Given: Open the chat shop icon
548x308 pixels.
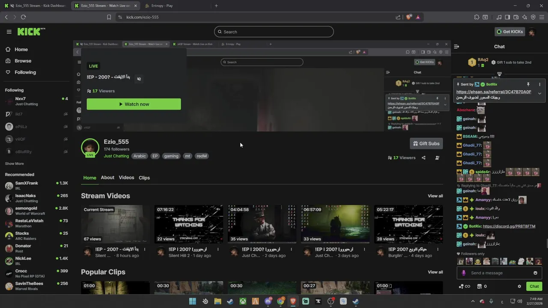Looking at the screenshot, I should point(479,287).
